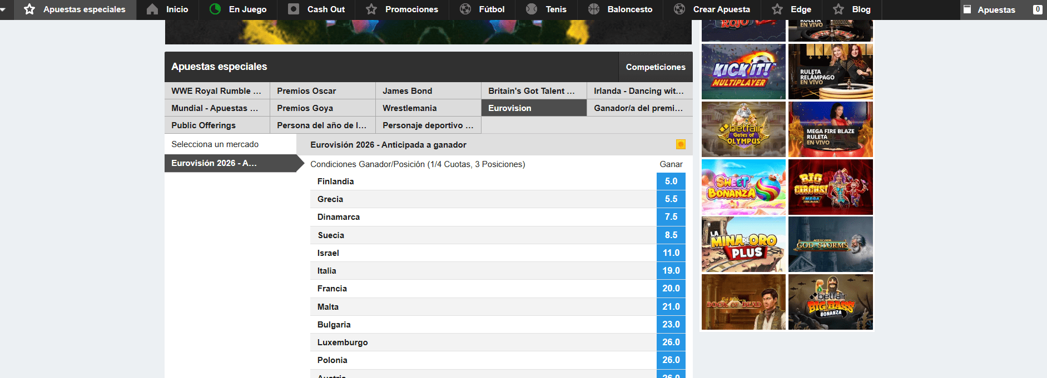The height and width of the screenshot is (378, 1047).
Task: Open the God of Storms game thumbnail
Action: pos(831,244)
